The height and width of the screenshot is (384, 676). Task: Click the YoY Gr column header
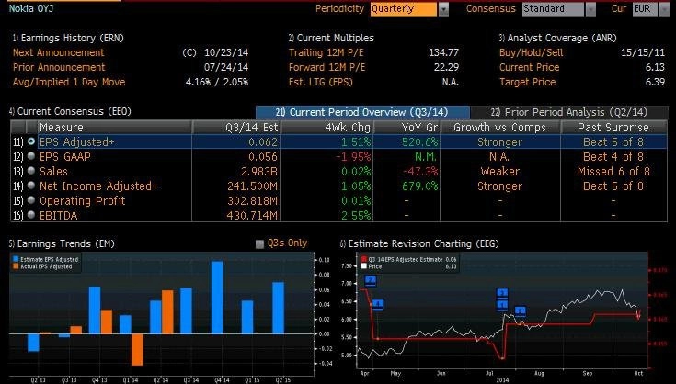coord(407,128)
